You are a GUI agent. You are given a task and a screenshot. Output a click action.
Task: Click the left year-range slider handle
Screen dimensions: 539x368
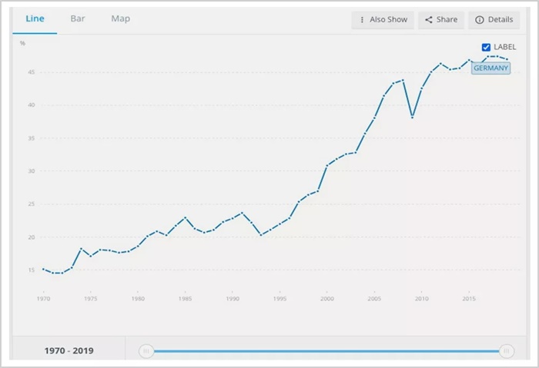(146, 351)
